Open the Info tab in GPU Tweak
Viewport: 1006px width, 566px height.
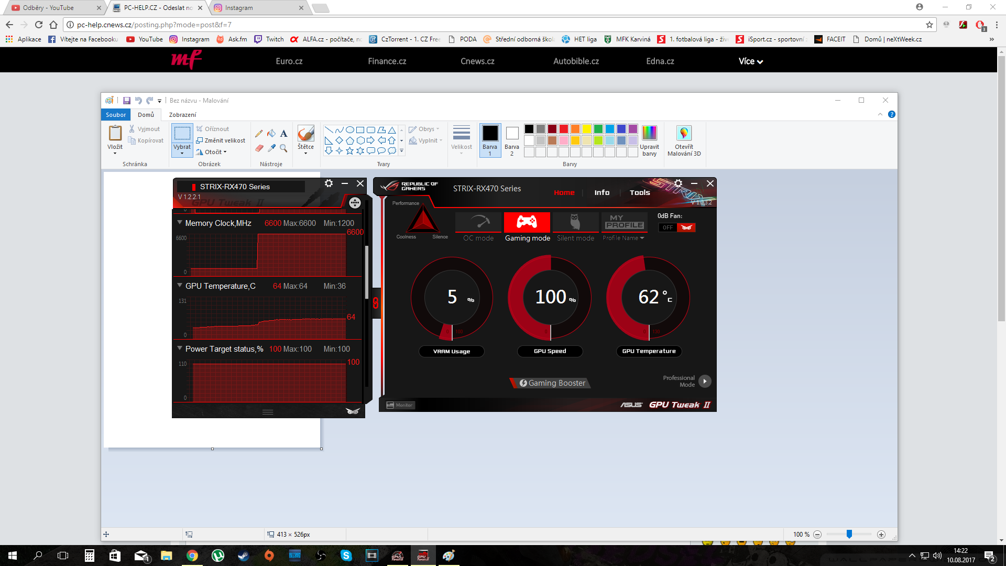coord(602,192)
